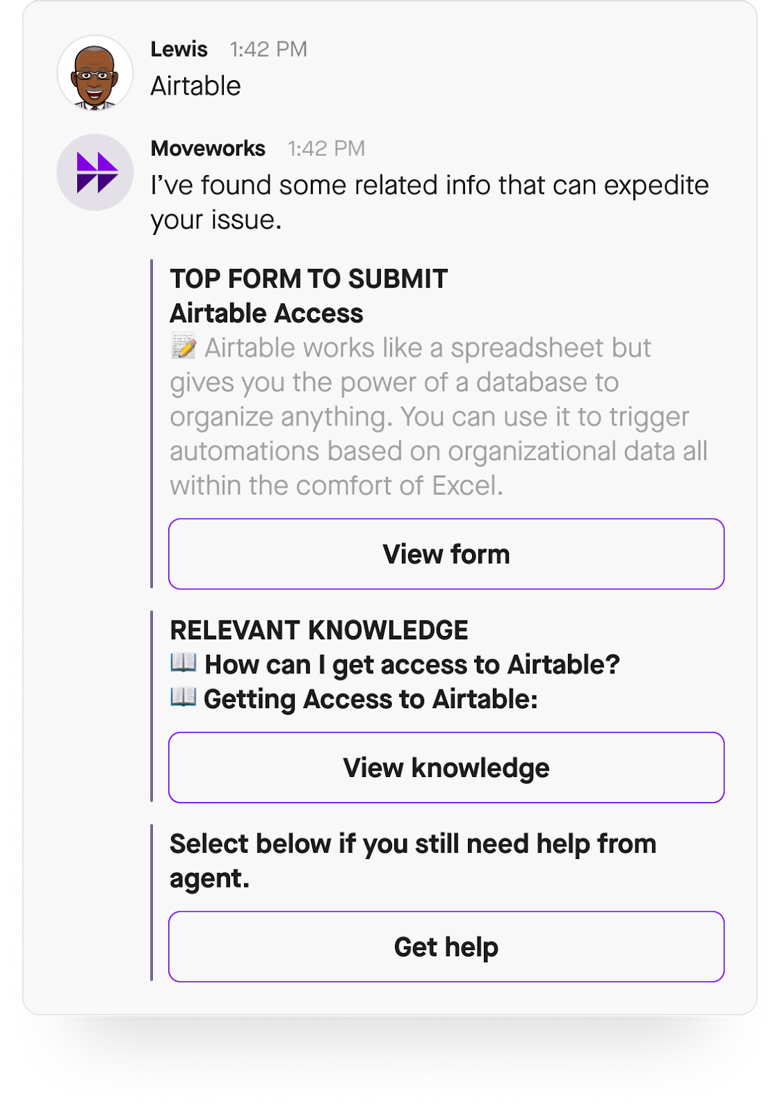This screenshot has width=780, height=1112.
Task: Click Lewis's 1:42 PM timestamp
Action: (268, 49)
